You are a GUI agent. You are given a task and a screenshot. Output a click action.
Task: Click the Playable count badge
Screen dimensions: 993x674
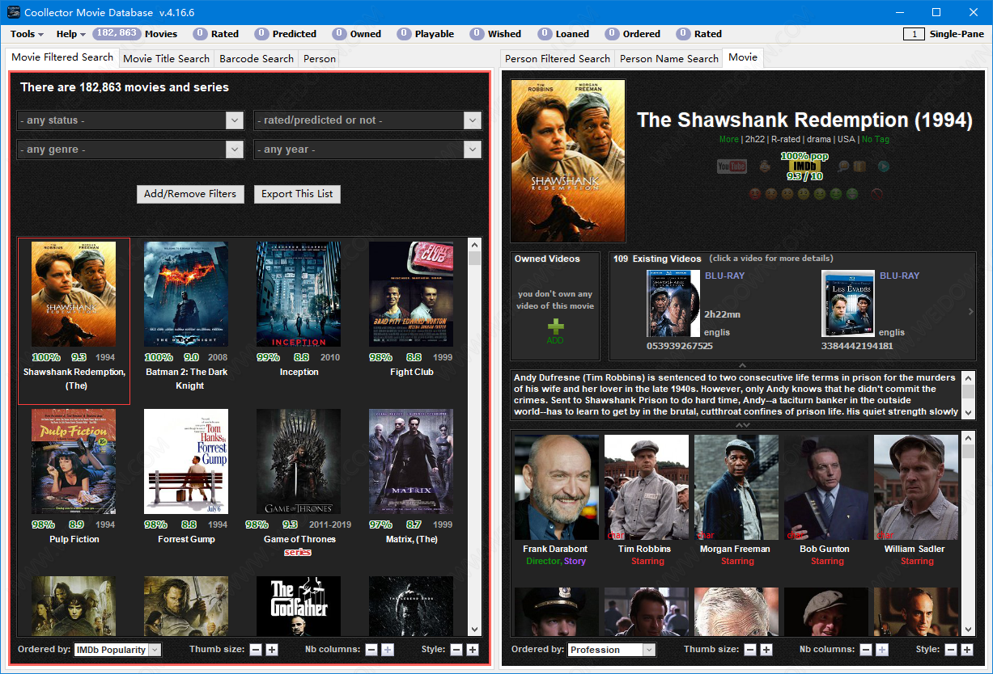(x=403, y=34)
